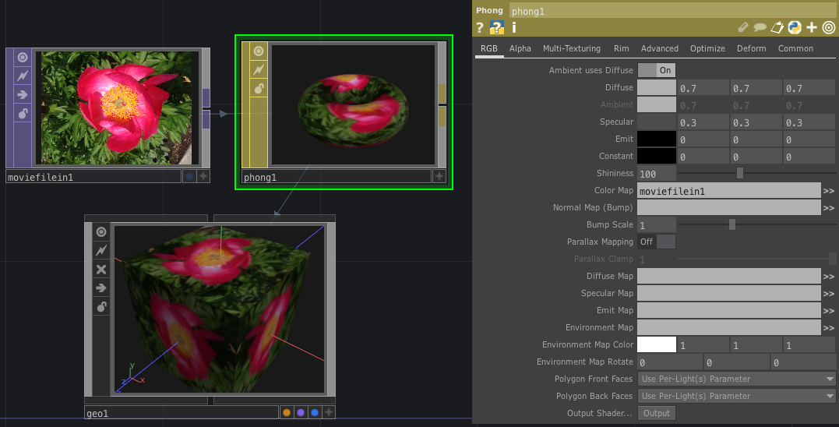The image size is (839, 427).
Task: Toggle lock flag on phong1 node
Action: [259, 88]
